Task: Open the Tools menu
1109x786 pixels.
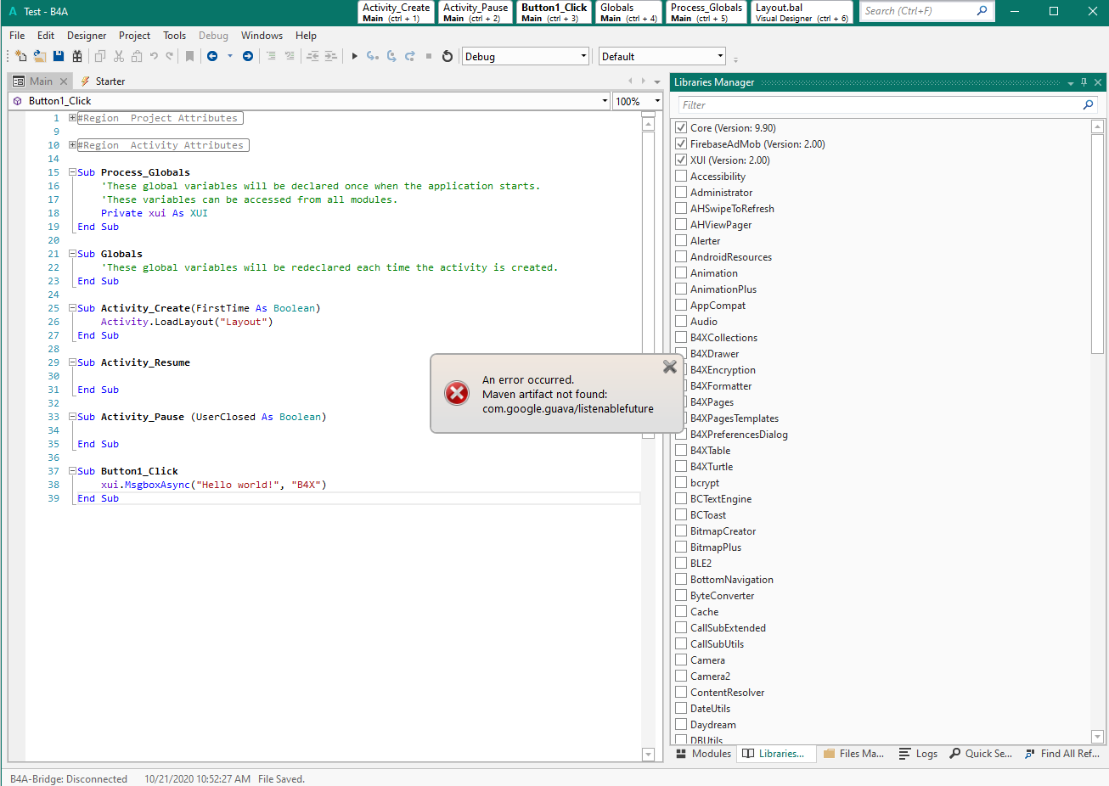Action: (174, 36)
